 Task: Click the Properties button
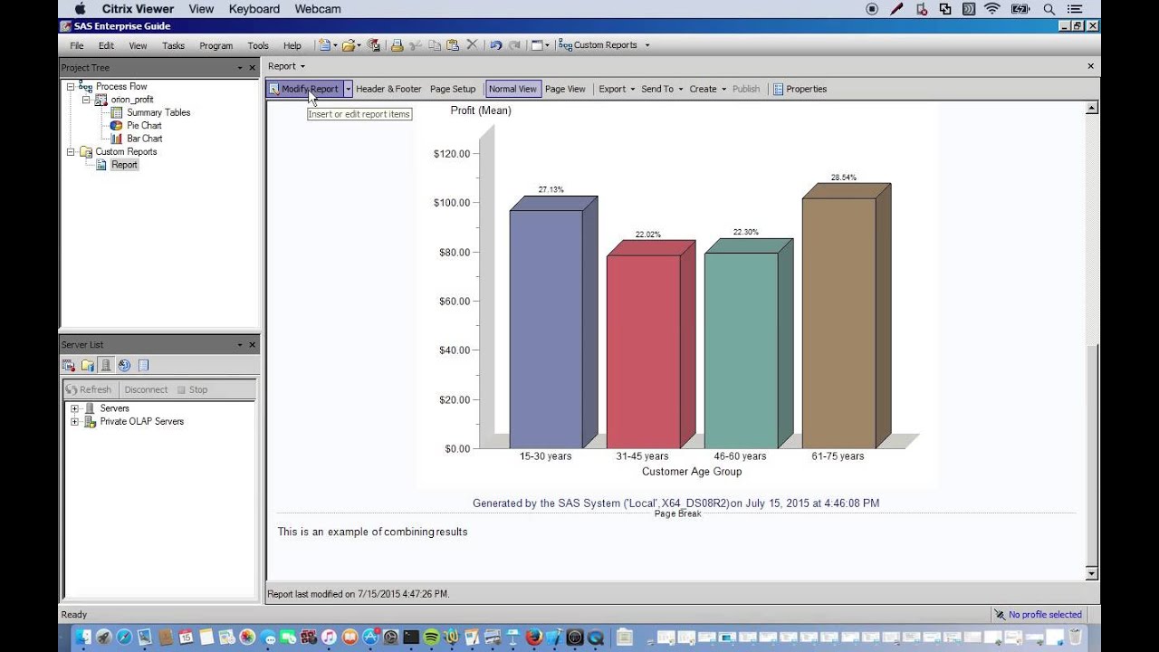pos(800,89)
